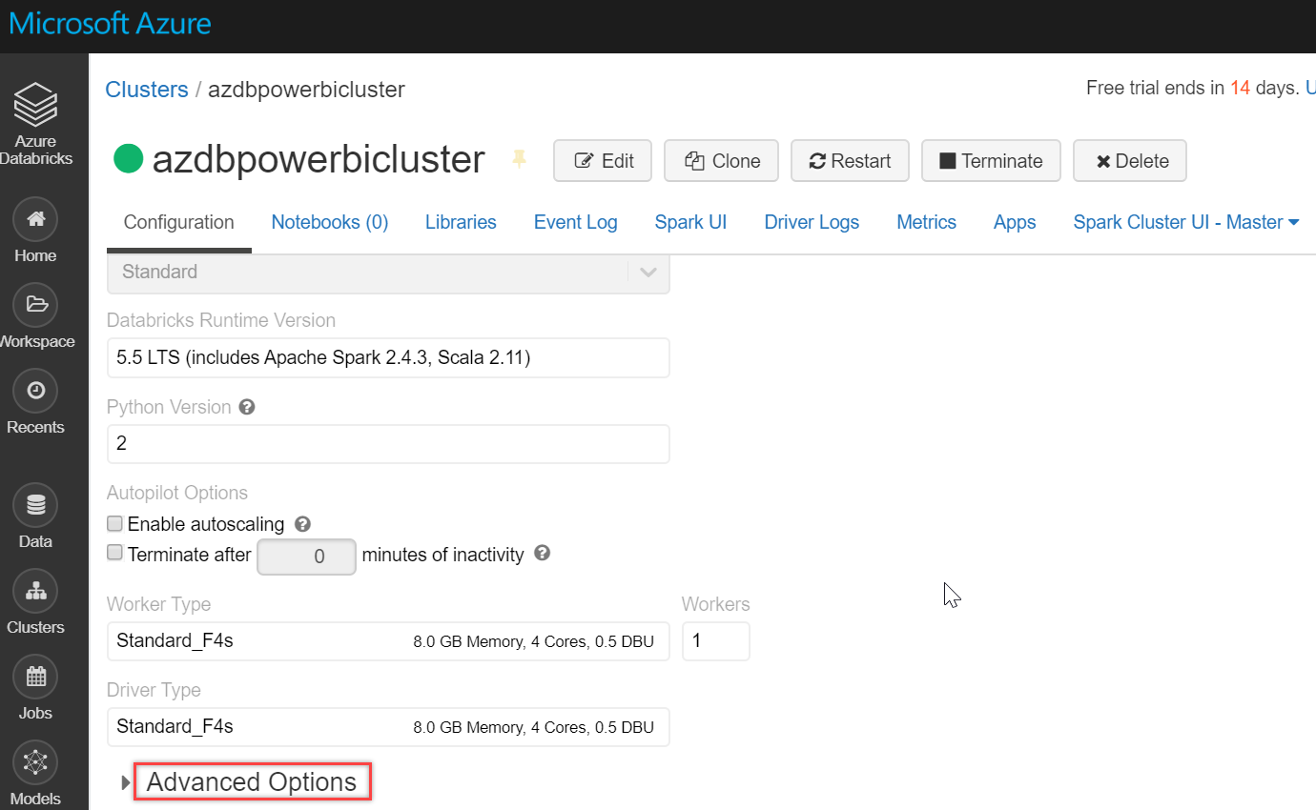Select the Configuration tab

(178, 222)
